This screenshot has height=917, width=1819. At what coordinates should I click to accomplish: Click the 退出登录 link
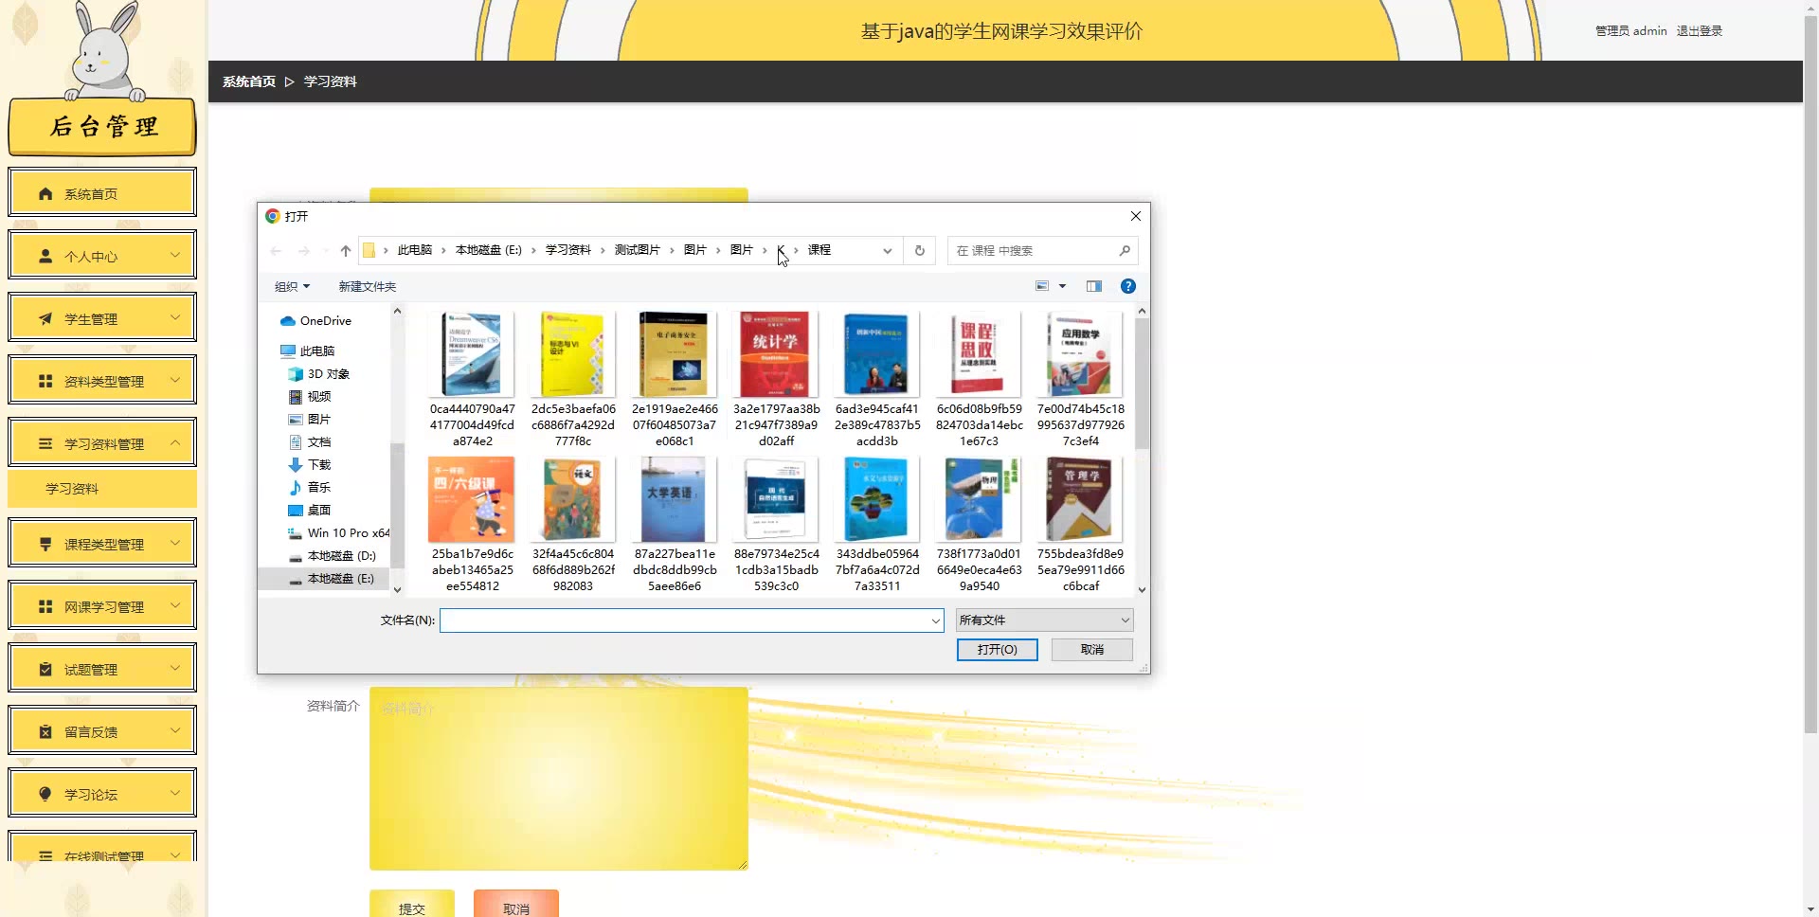pos(1700,31)
